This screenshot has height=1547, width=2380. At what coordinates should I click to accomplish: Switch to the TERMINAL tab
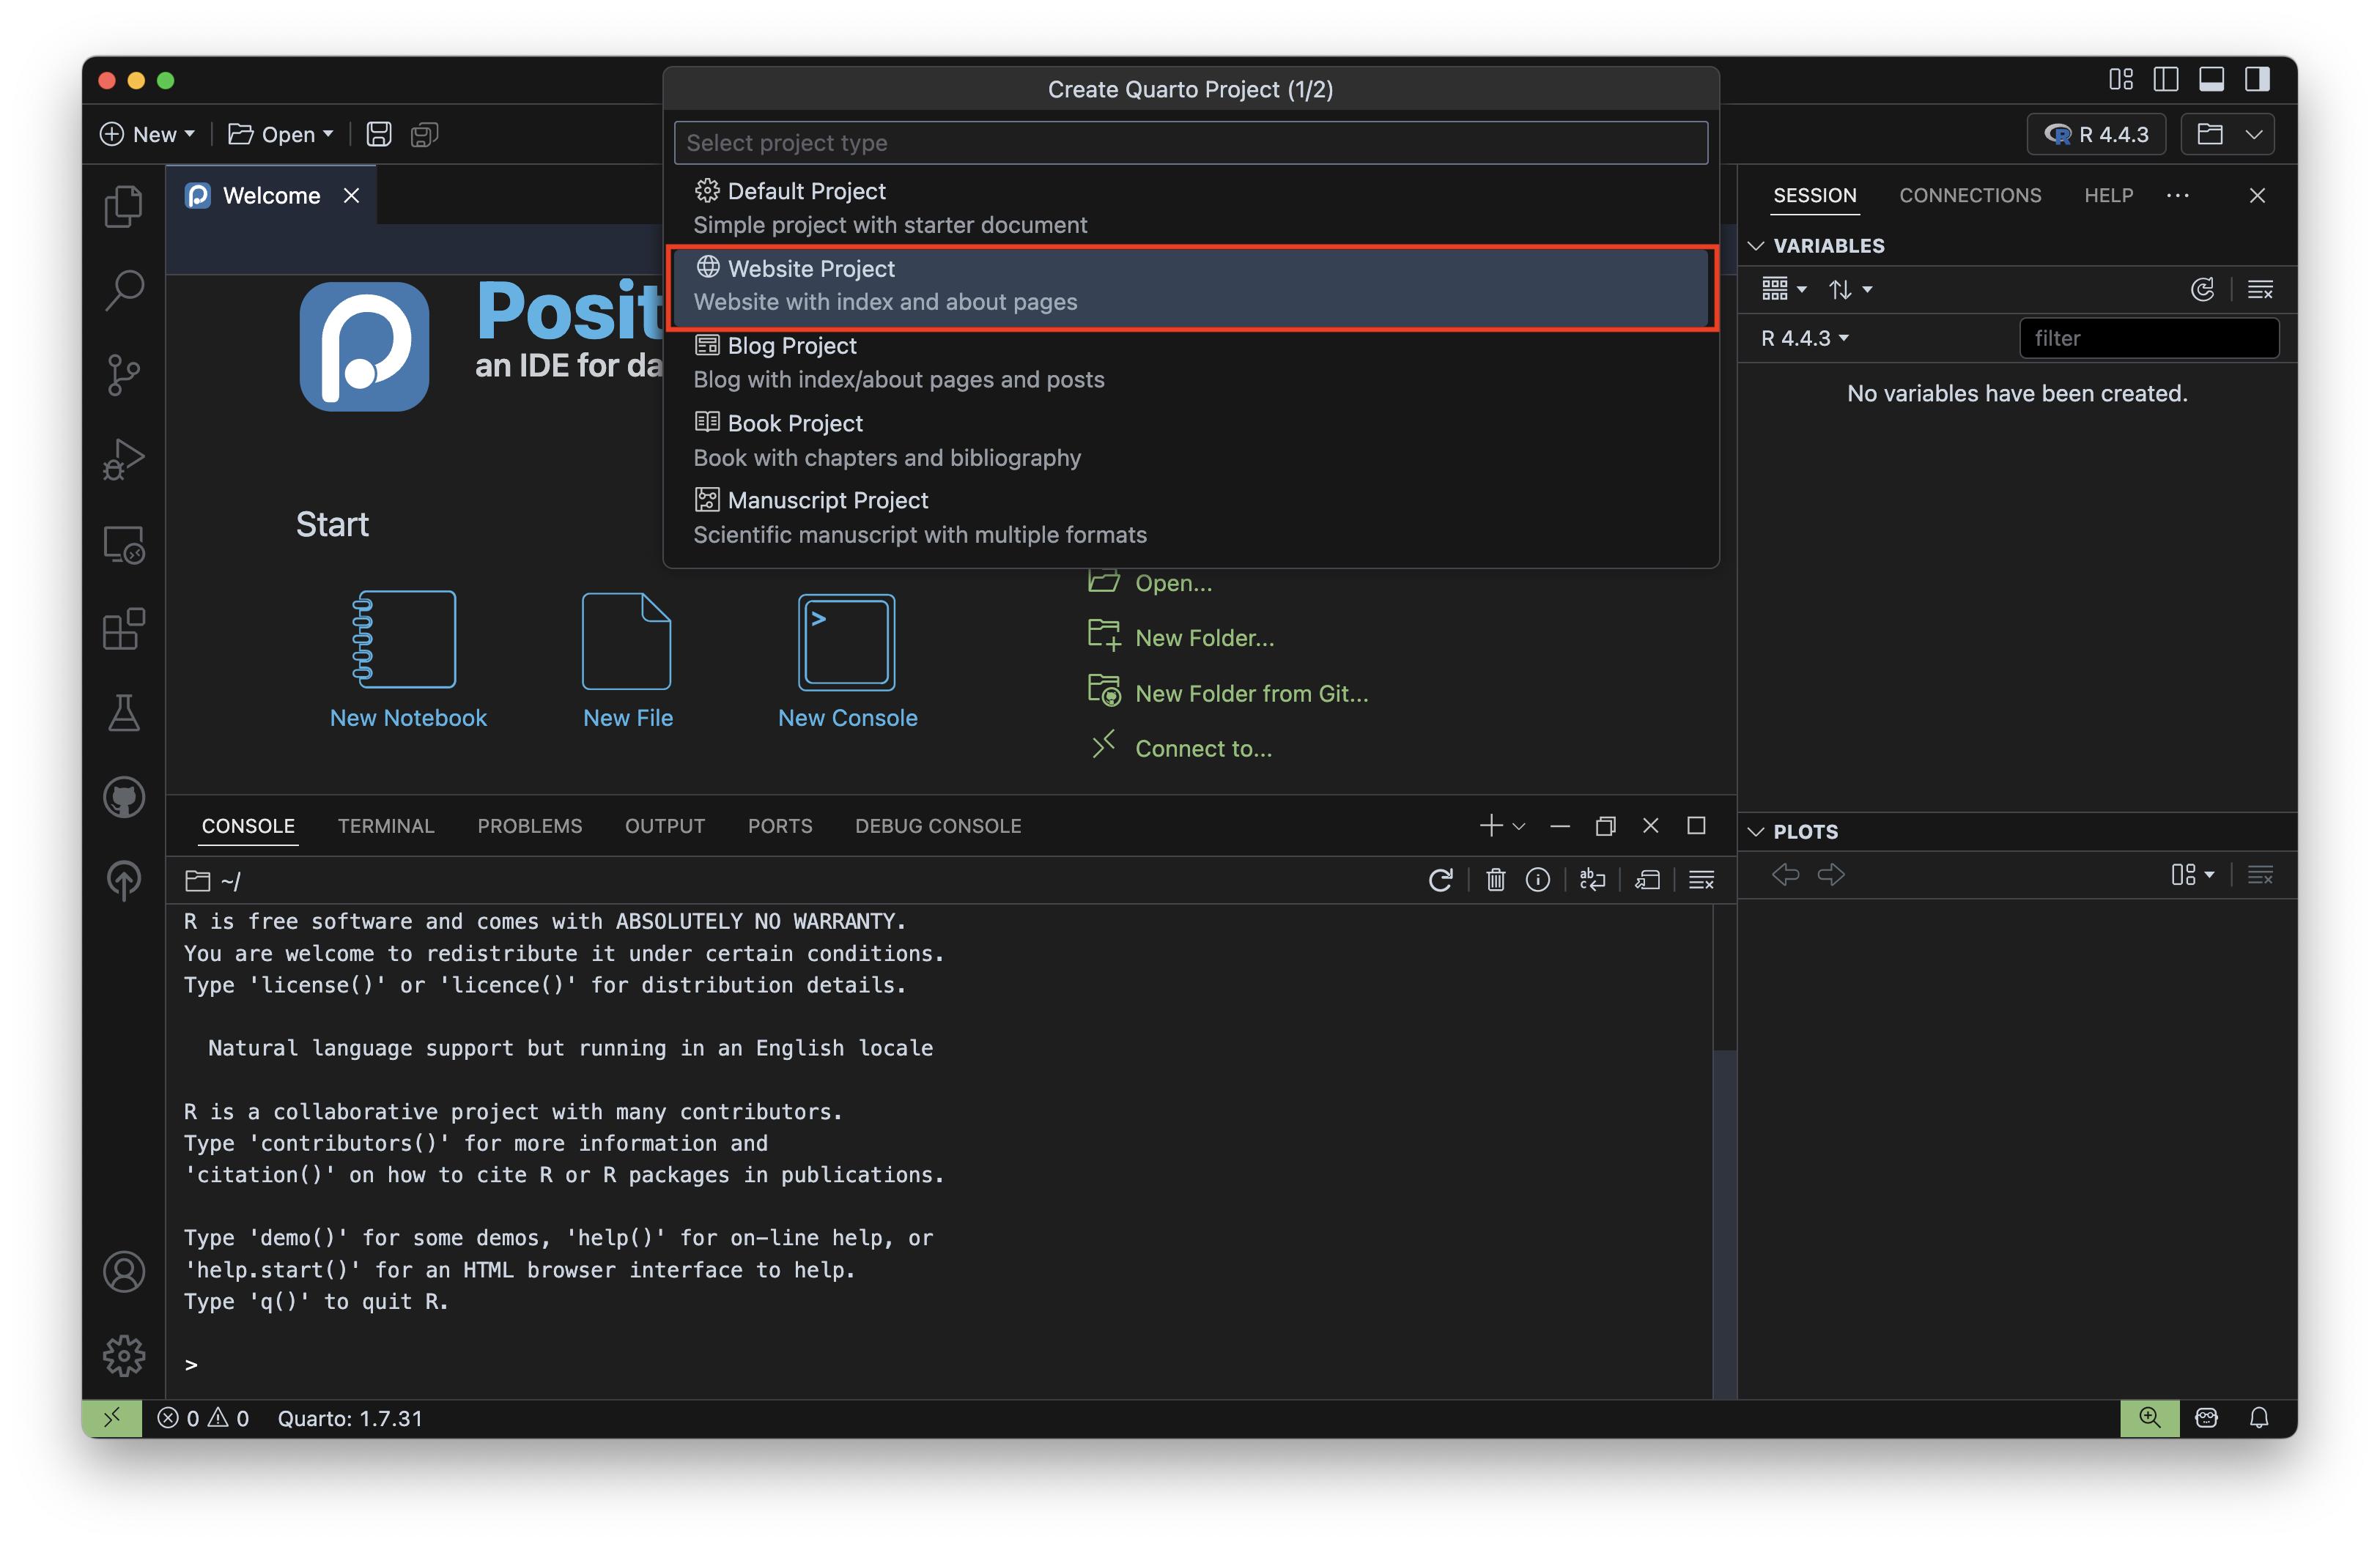point(386,826)
